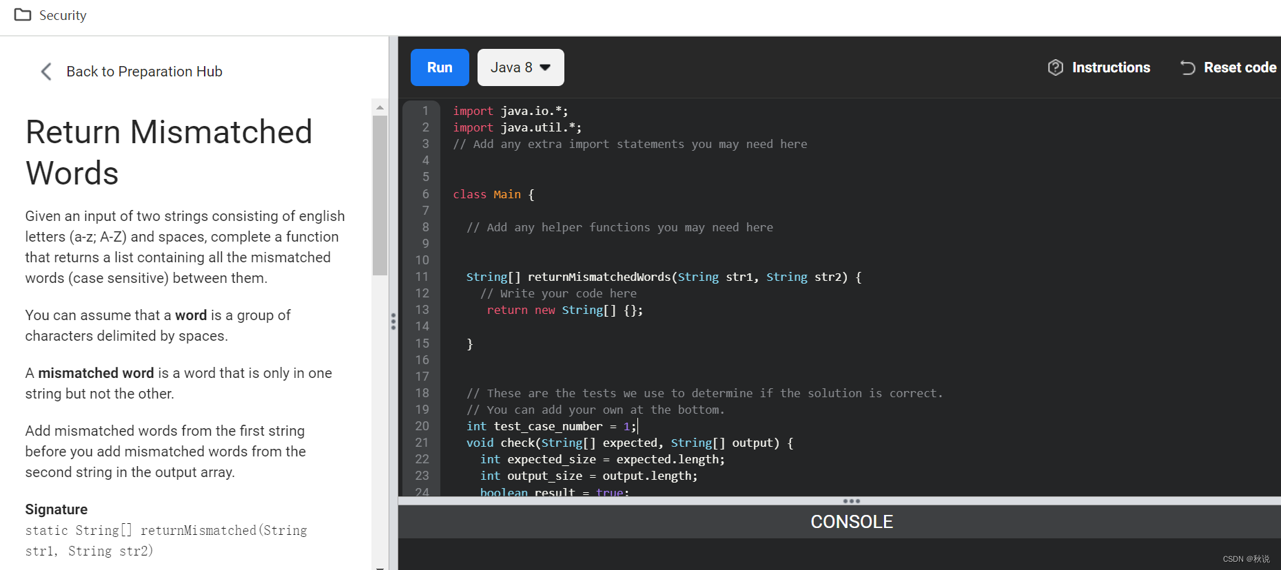Click the Instructions help icon
The width and height of the screenshot is (1281, 570).
tap(1055, 67)
